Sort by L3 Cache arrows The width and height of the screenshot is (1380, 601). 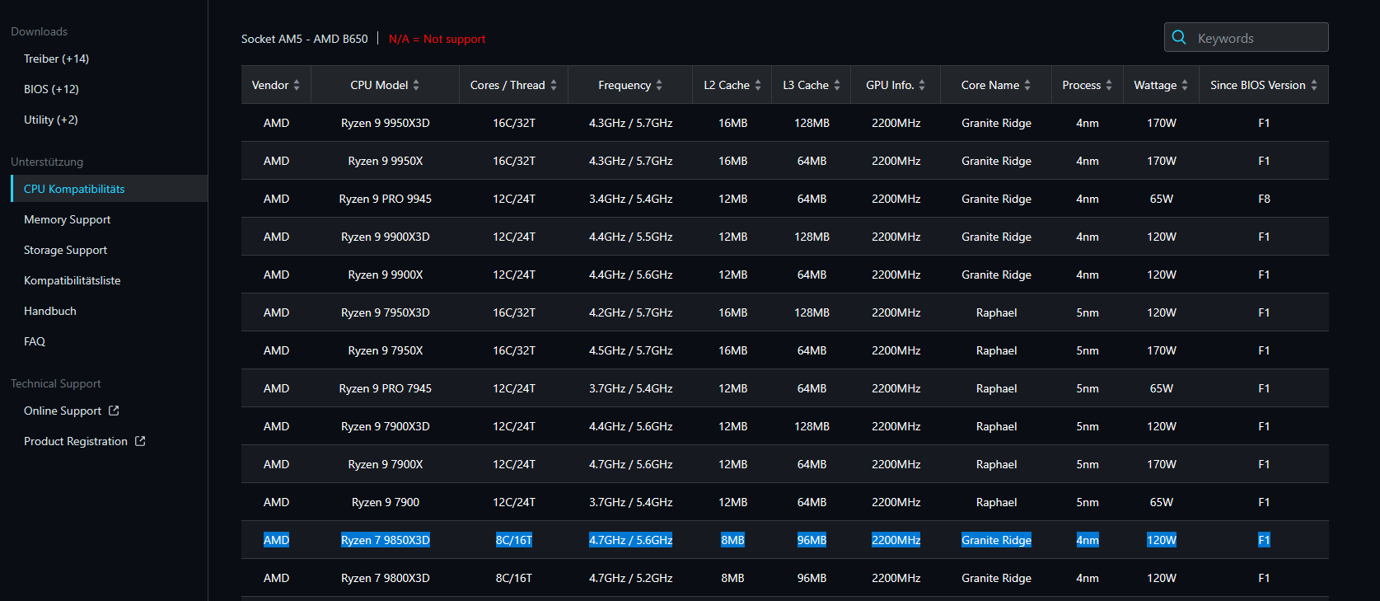[837, 85]
